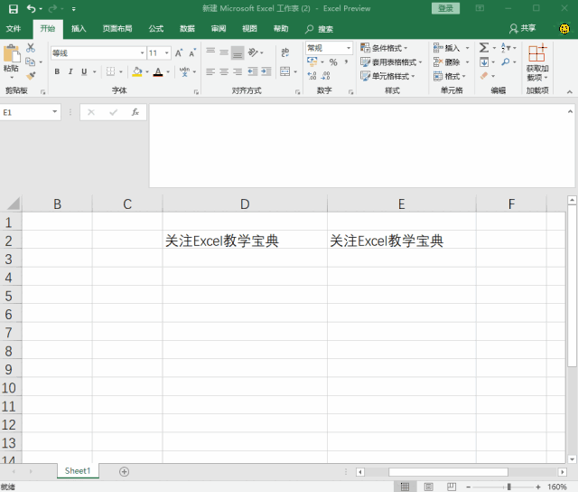This screenshot has height=492, width=578.
Task: Open the number format dropdown
Action: (x=349, y=48)
